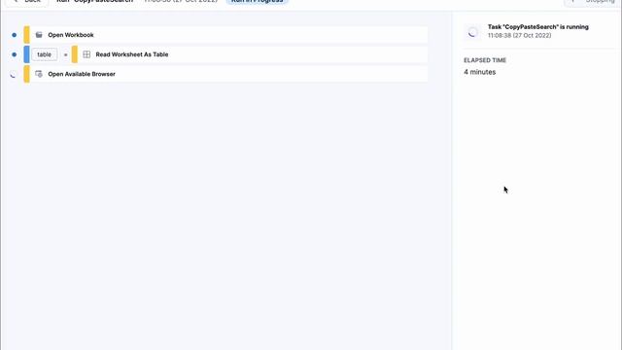Viewport: 622px width, 350px height.
Task: Click the equals sign after table variable
Action: coord(65,54)
